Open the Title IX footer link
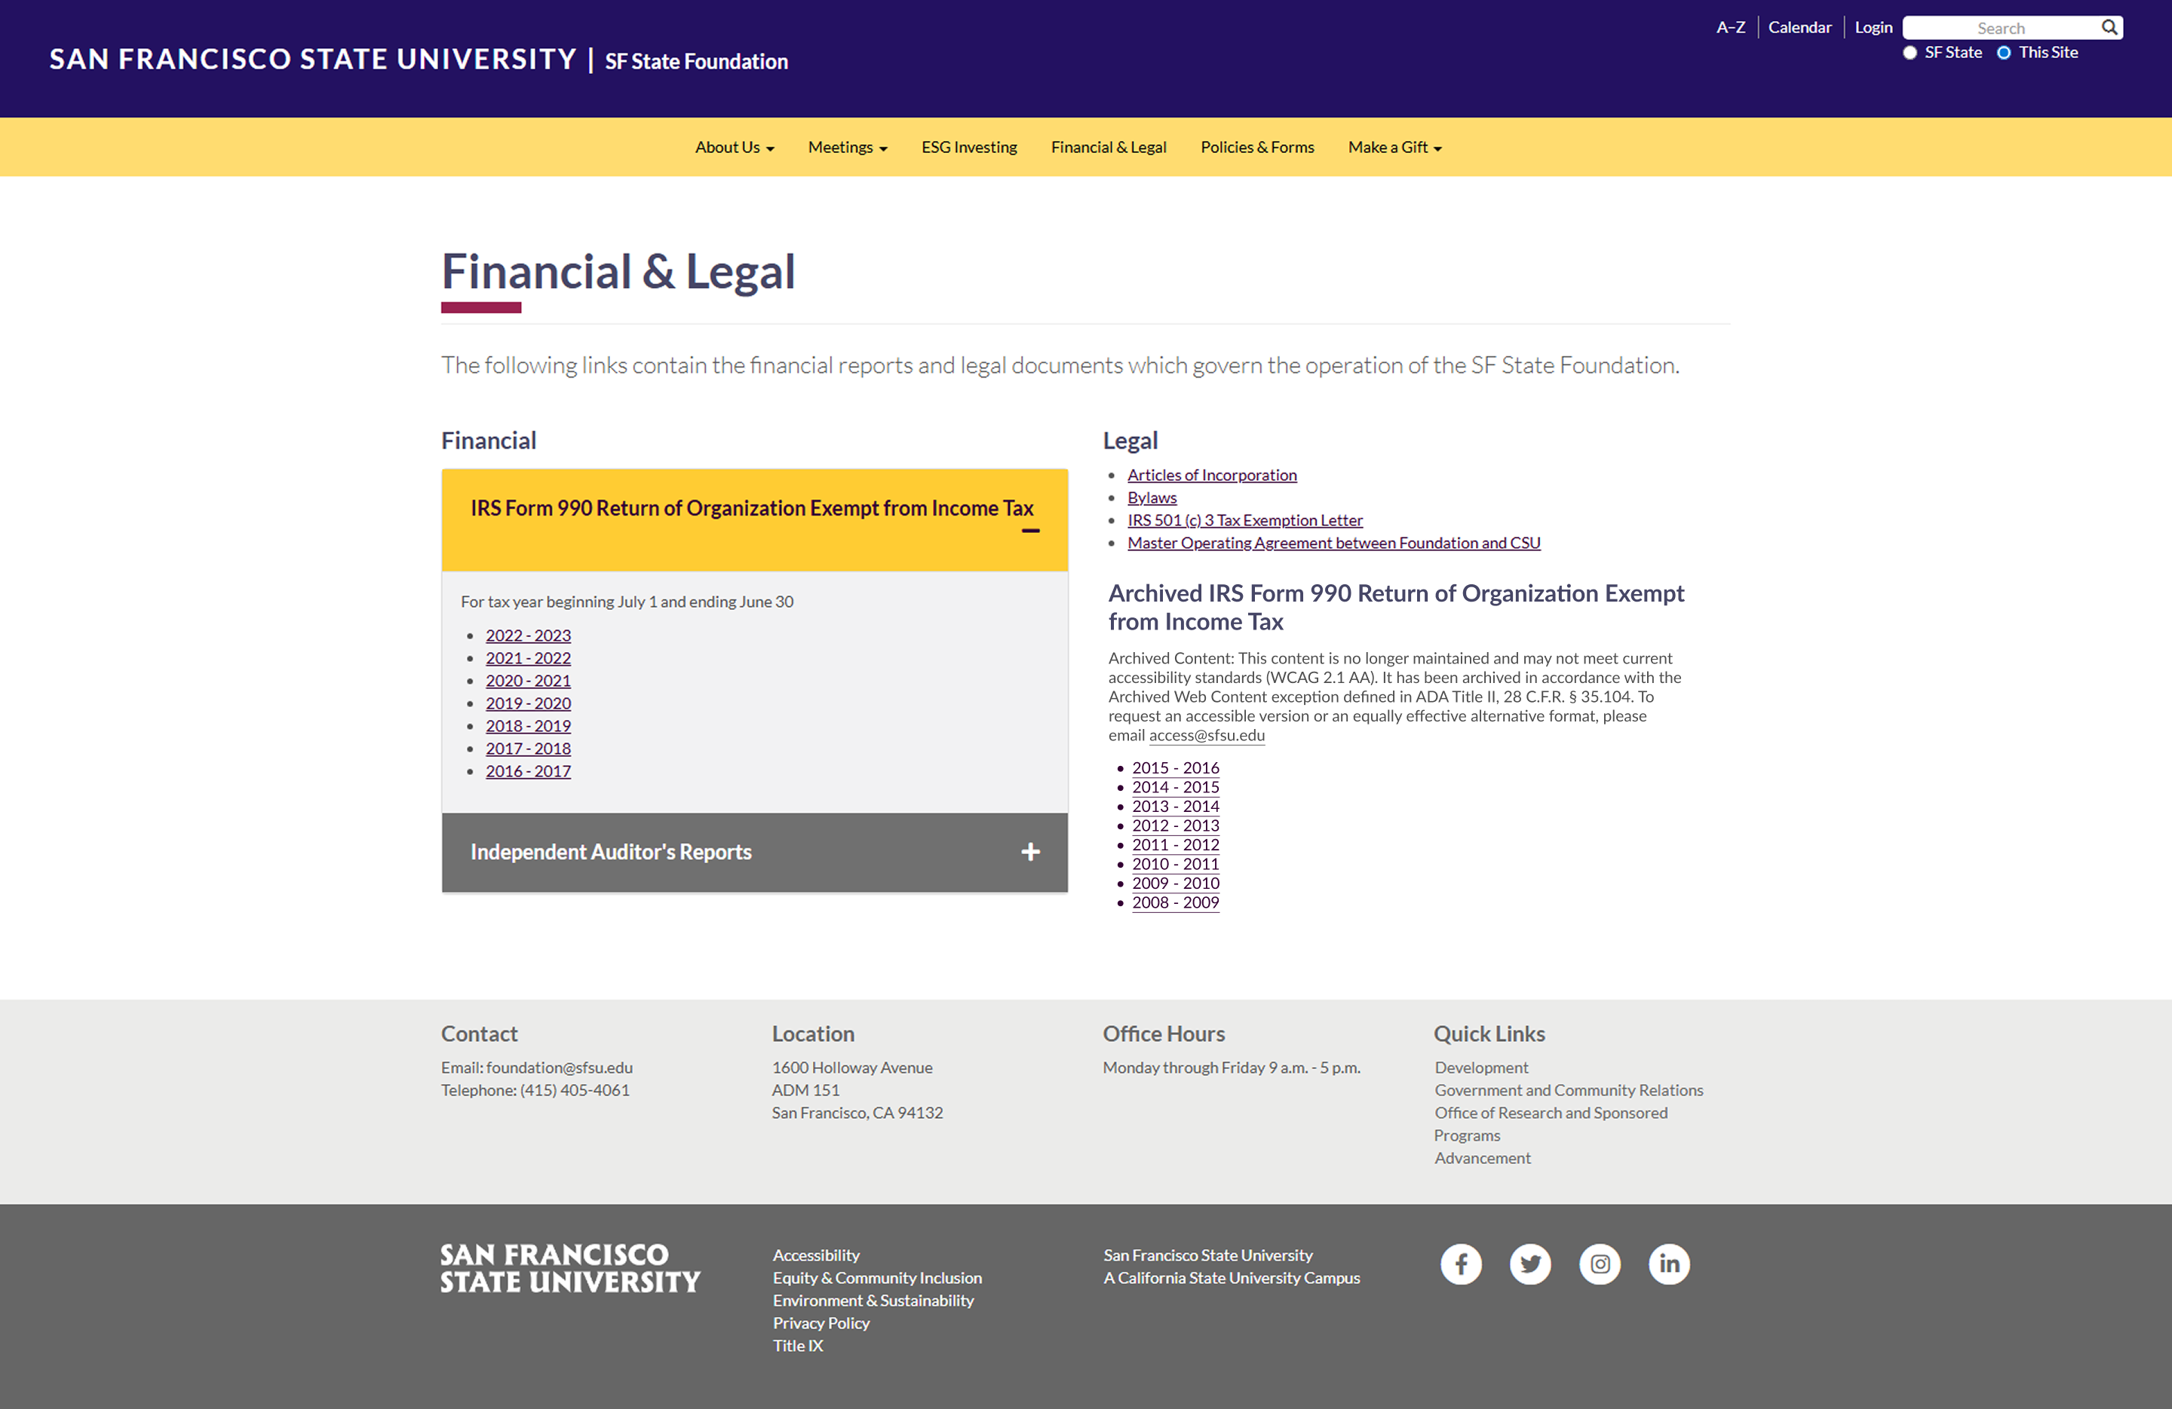 tap(798, 1346)
